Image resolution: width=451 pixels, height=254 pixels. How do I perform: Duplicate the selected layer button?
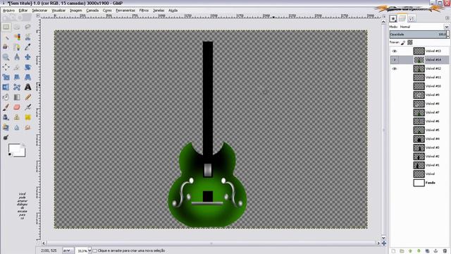(x=428, y=251)
